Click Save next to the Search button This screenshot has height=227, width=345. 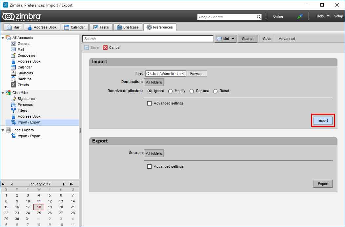[x=267, y=39]
